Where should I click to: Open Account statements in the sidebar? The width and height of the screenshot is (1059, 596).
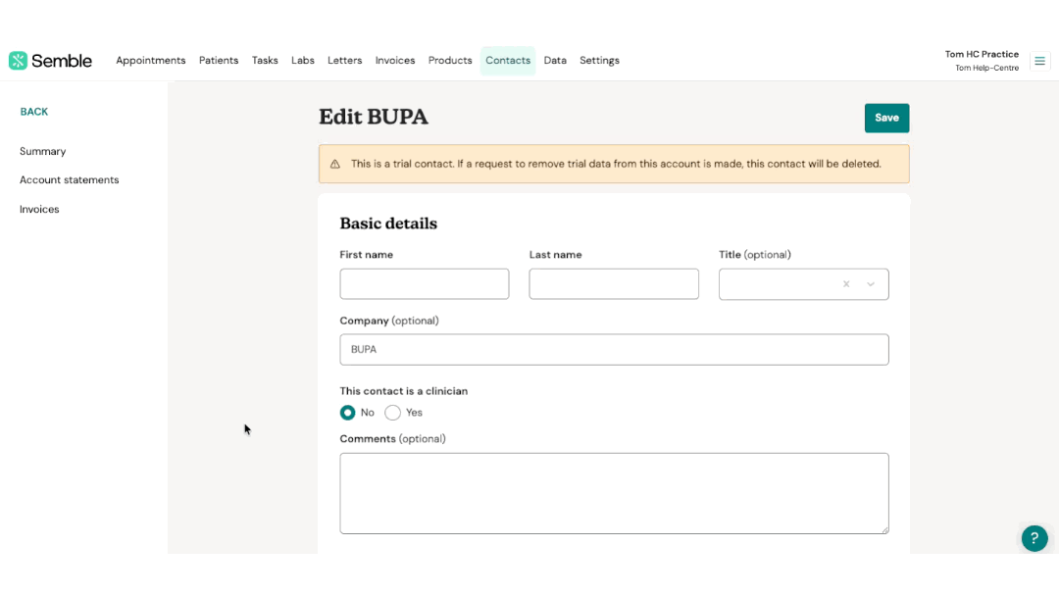click(70, 180)
